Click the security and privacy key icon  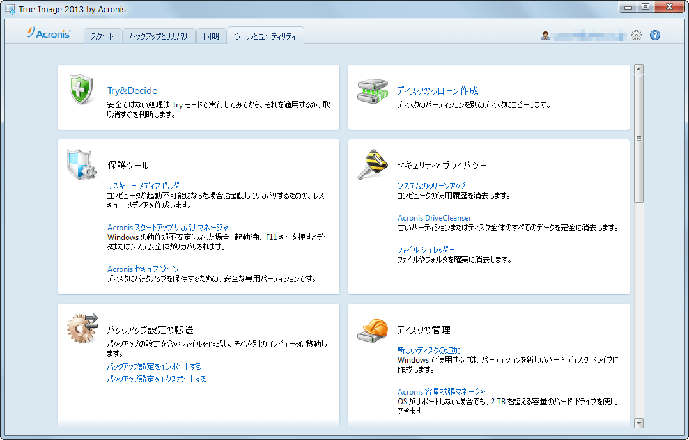[373, 164]
